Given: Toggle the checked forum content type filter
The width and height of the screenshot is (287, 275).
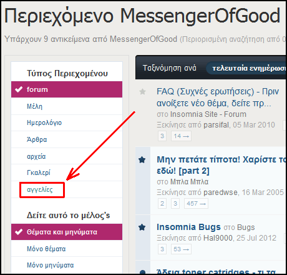Looking at the screenshot, I should 67,89.
